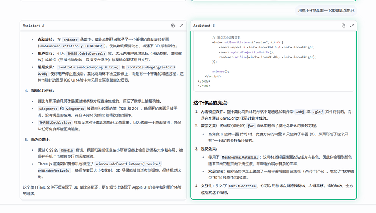
Task: Expand Assistant B panel to fullscreen
Action: pyautogui.click(x=352, y=26)
